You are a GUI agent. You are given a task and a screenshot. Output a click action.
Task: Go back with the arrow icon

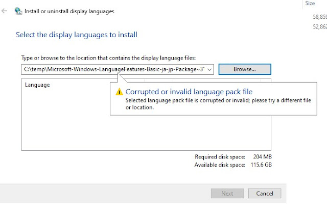pos(4,11)
